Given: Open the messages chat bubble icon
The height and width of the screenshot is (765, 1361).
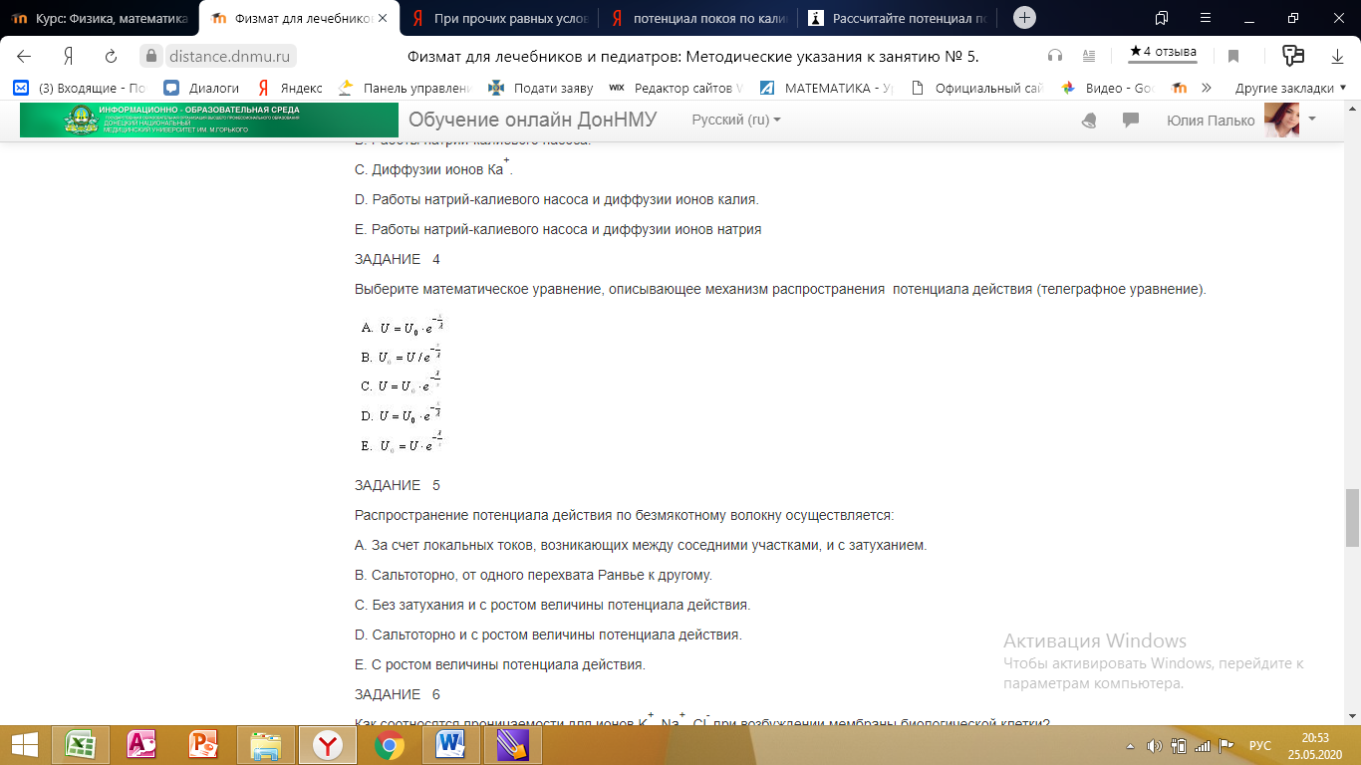Looking at the screenshot, I should pyautogui.click(x=1131, y=121).
